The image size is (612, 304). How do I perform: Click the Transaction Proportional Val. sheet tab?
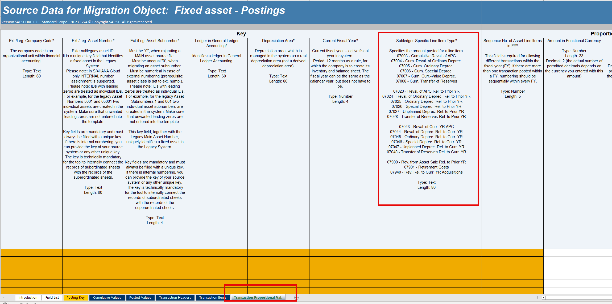click(x=258, y=297)
